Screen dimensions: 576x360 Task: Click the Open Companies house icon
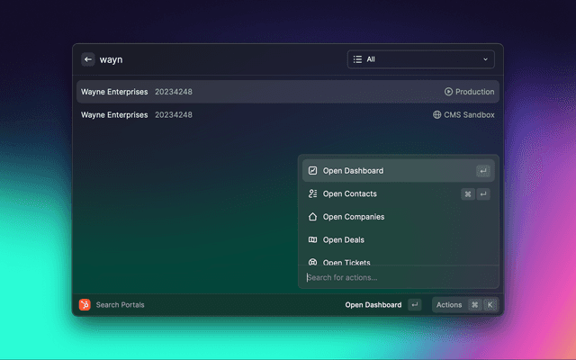[312, 217]
